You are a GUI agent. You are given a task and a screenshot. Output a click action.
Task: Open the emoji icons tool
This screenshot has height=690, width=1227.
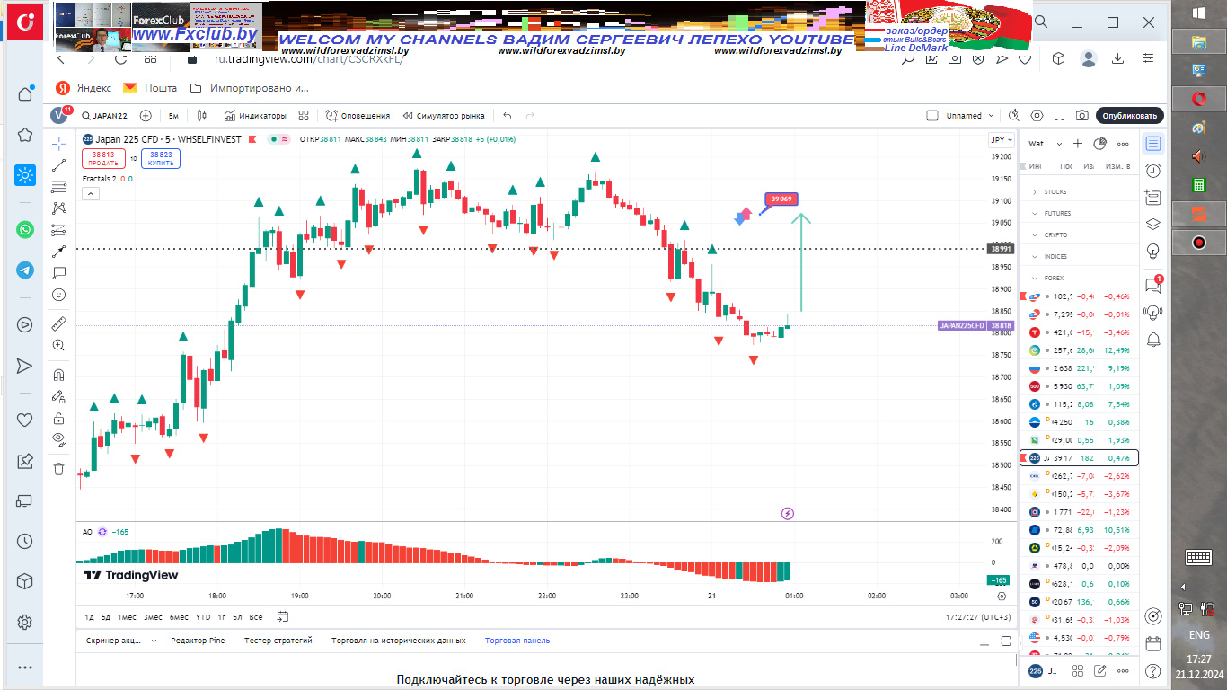tap(58, 295)
